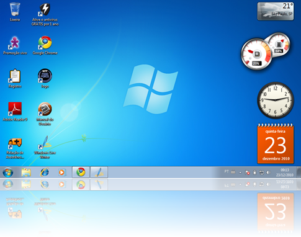Click the analog clock gadget

(276, 100)
